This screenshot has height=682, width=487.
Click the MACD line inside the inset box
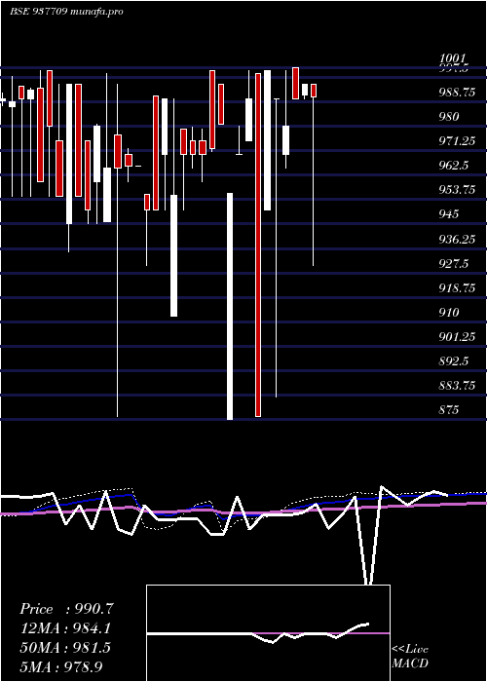click(258, 633)
